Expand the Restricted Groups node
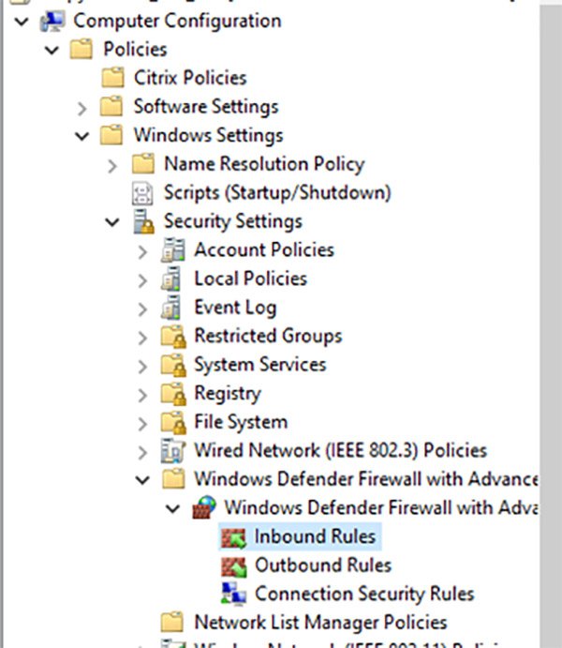 click(142, 337)
